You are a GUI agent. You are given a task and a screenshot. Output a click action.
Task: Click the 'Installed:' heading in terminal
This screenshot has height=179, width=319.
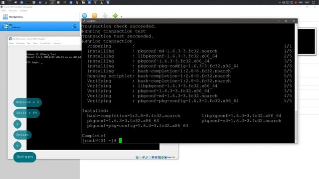pyautogui.click(x=95, y=111)
